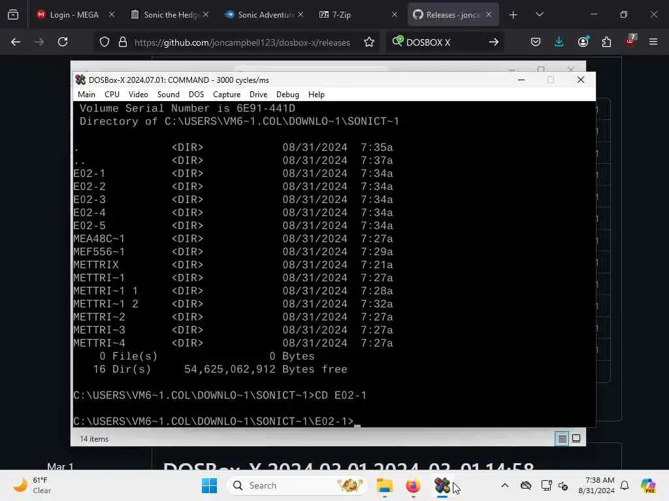Minimize the DOSBox-X window
This screenshot has height=501, width=669.
521,80
